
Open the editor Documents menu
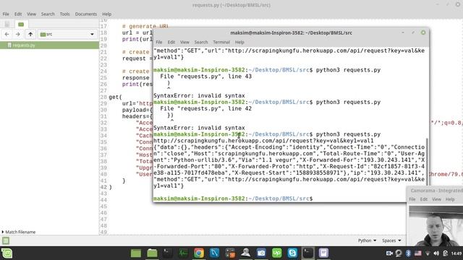(x=86, y=14)
